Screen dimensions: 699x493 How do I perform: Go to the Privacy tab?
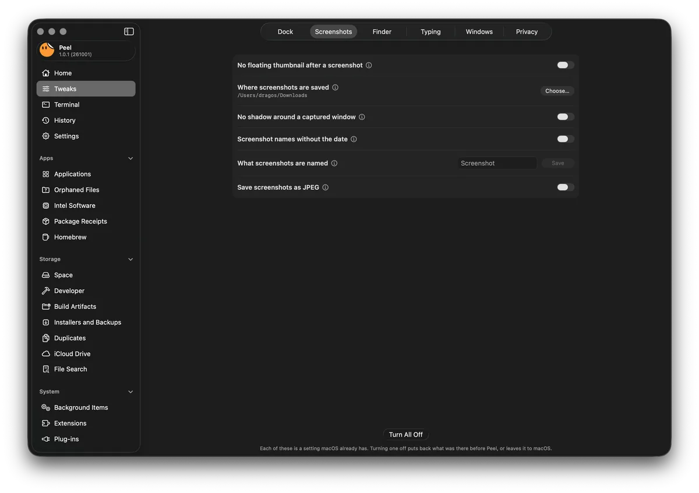527,31
